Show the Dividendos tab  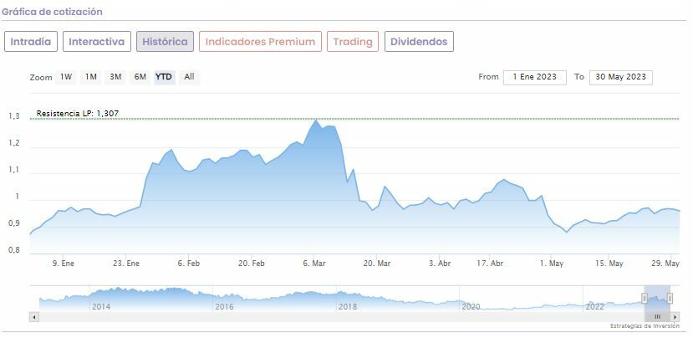coord(419,41)
